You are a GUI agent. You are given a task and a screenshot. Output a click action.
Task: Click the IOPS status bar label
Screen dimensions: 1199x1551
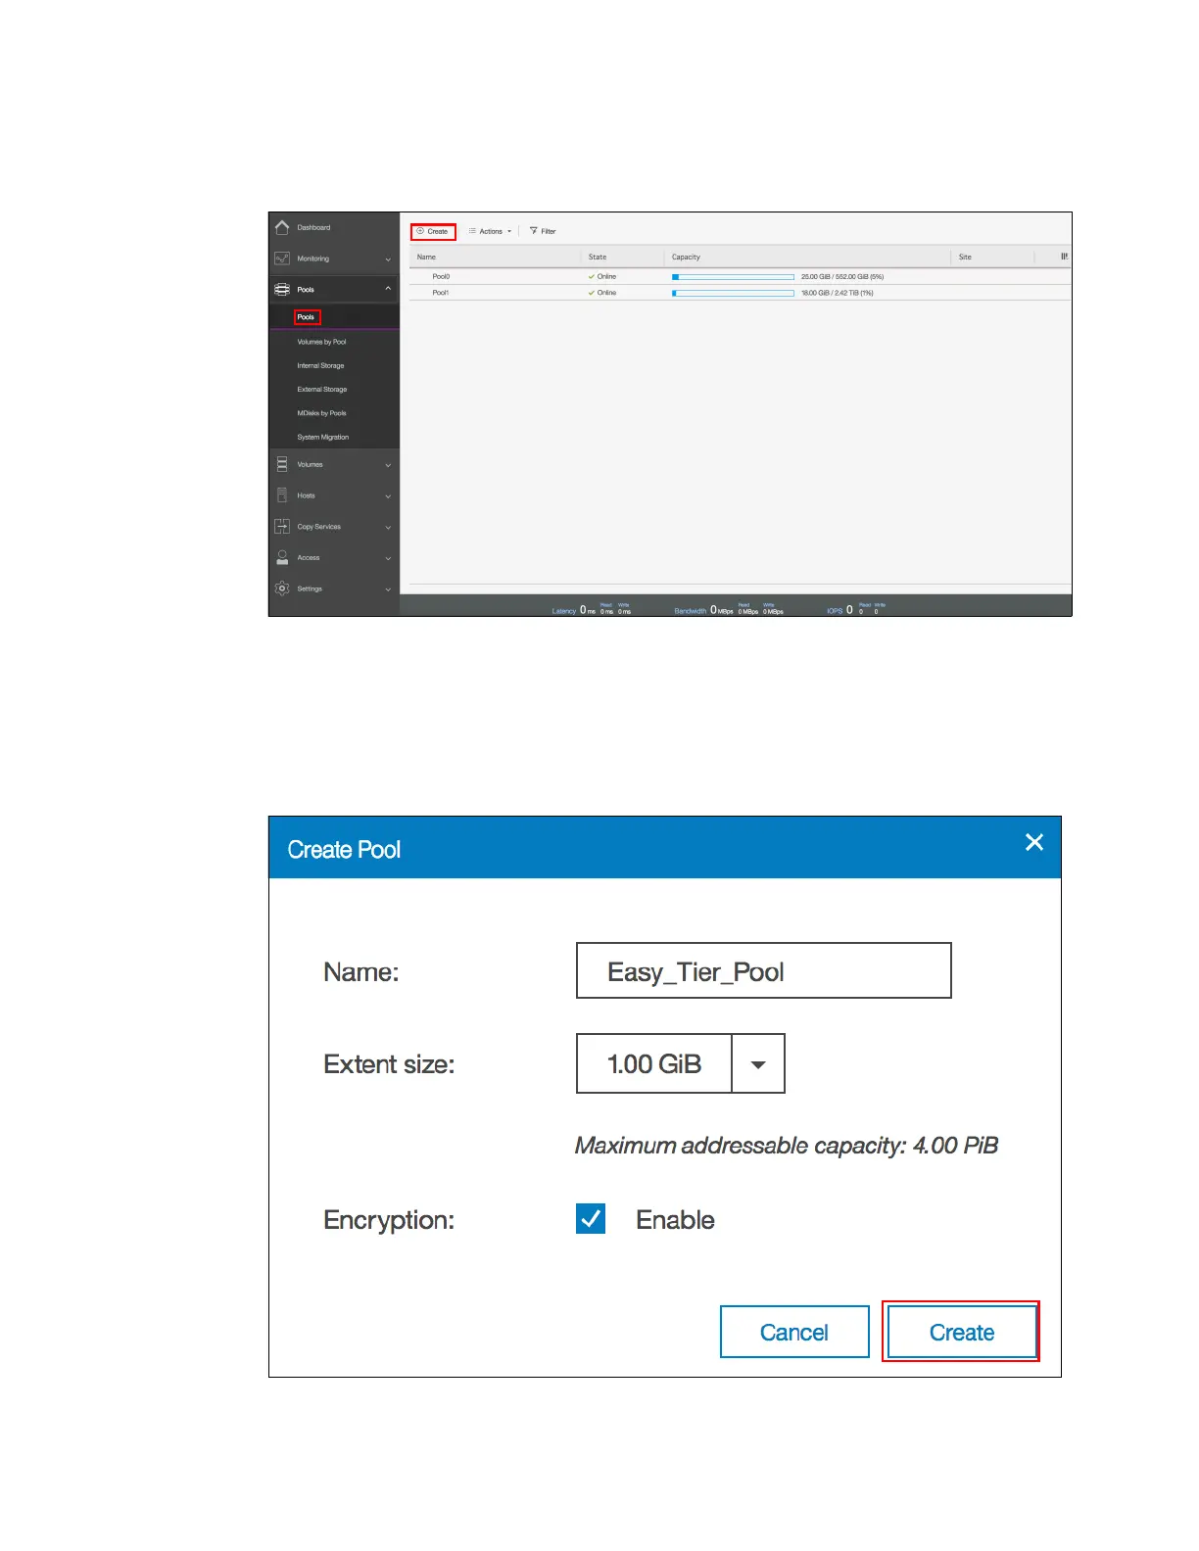coord(835,611)
